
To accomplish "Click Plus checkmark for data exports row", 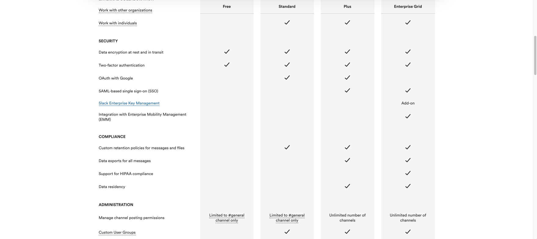I will coord(347,160).
